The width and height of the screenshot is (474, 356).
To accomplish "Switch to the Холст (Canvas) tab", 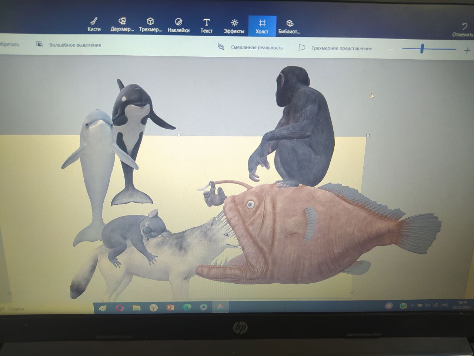I will point(262,26).
